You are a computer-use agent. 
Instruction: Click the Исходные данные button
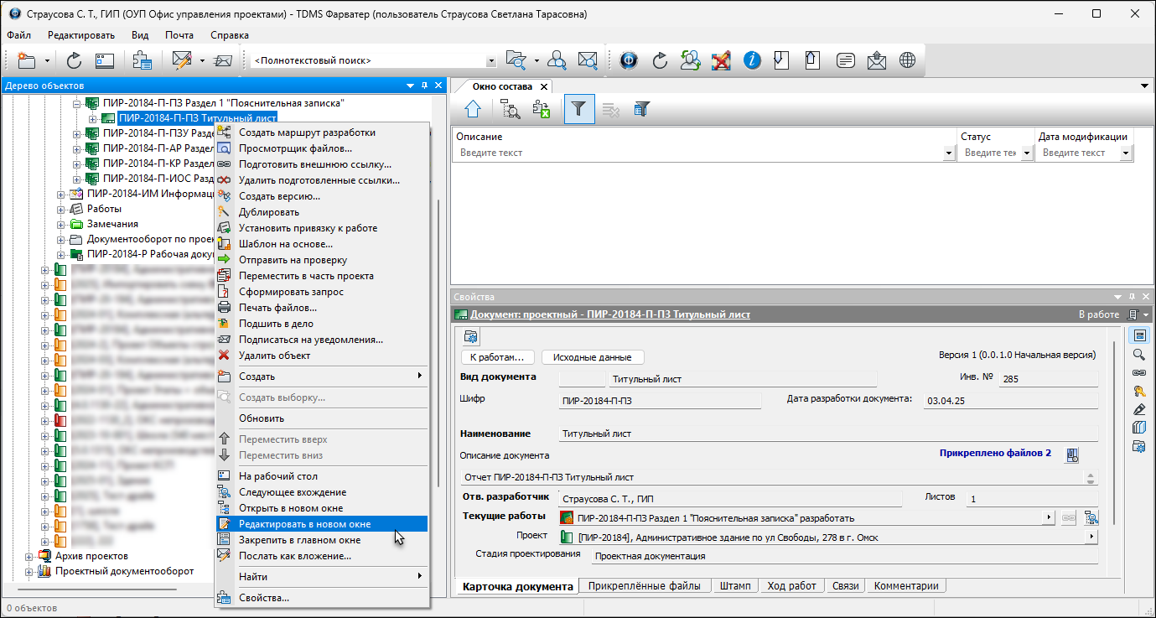pyautogui.click(x=592, y=357)
